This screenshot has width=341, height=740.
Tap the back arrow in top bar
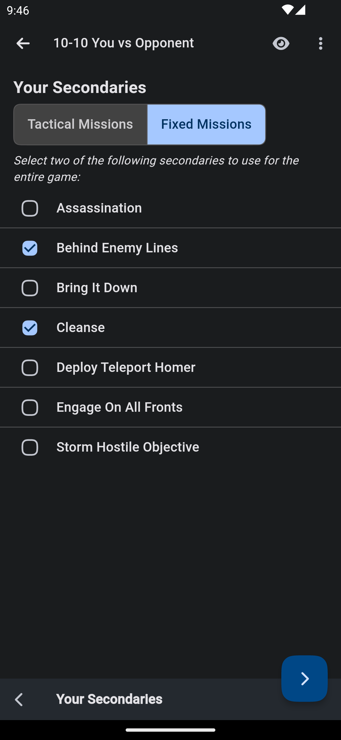(23, 43)
